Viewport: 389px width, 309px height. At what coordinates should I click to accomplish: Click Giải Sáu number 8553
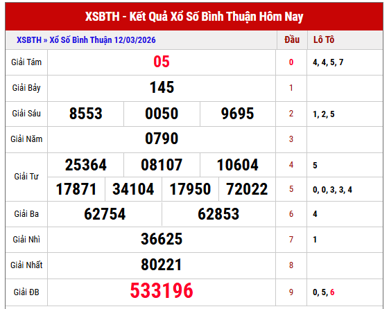point(85,114)
